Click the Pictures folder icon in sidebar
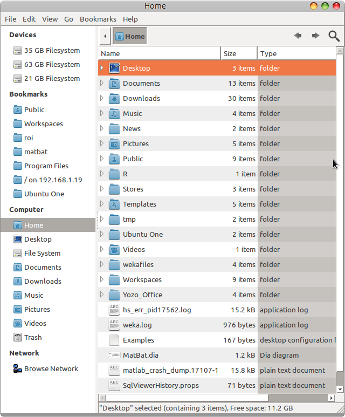This screenshot has width=345, height=417. (18, 309)
